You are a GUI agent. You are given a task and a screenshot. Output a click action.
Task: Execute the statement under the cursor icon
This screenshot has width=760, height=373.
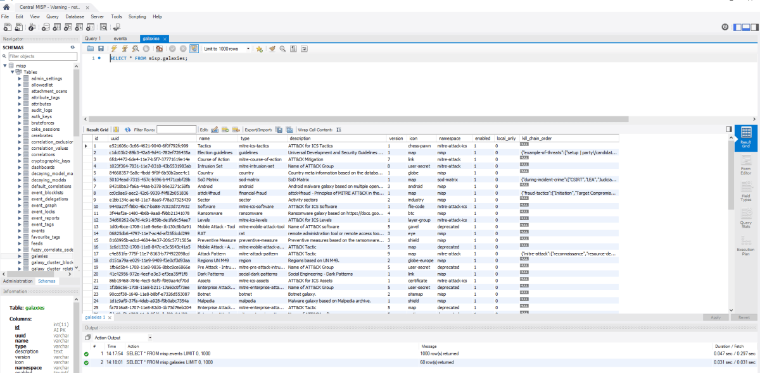[125, 49]
